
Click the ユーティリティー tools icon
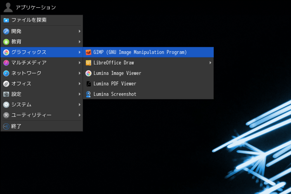[6, 115]
